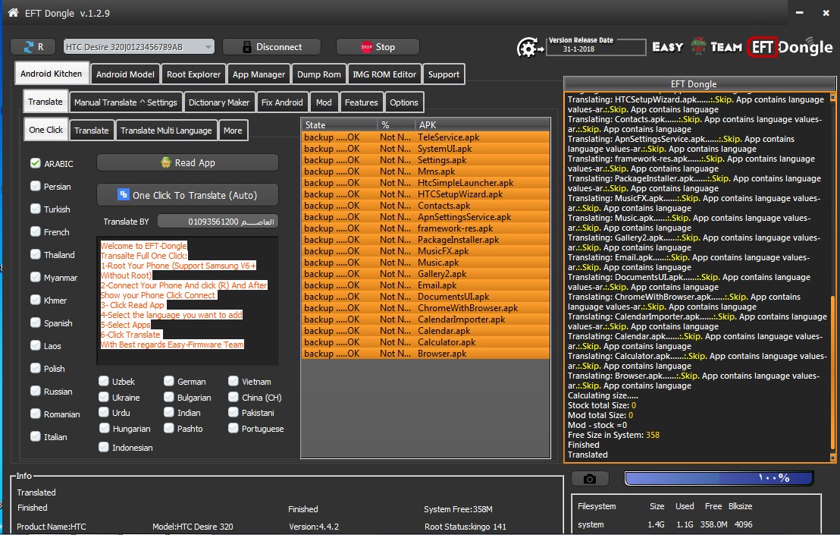840x535 pixels.
Task: Click the camera screenshot button
Action: coord(590,479)
